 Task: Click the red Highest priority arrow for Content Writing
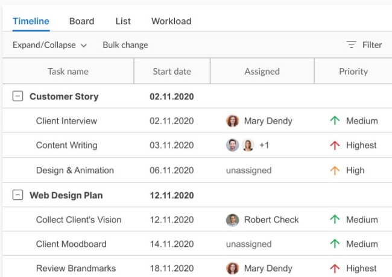coord(335,145)
